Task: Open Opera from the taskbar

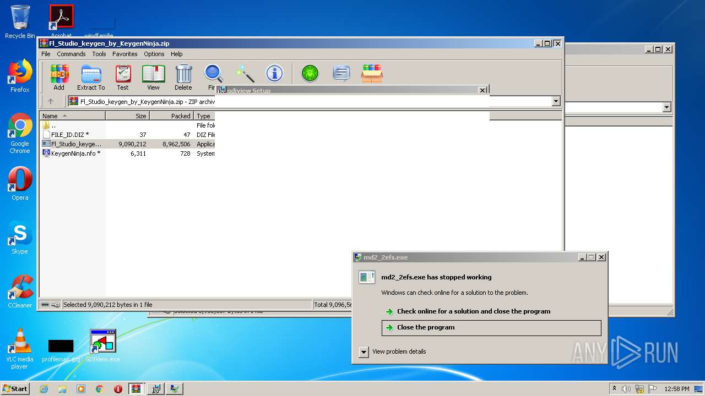Action: tap(118, 389)
